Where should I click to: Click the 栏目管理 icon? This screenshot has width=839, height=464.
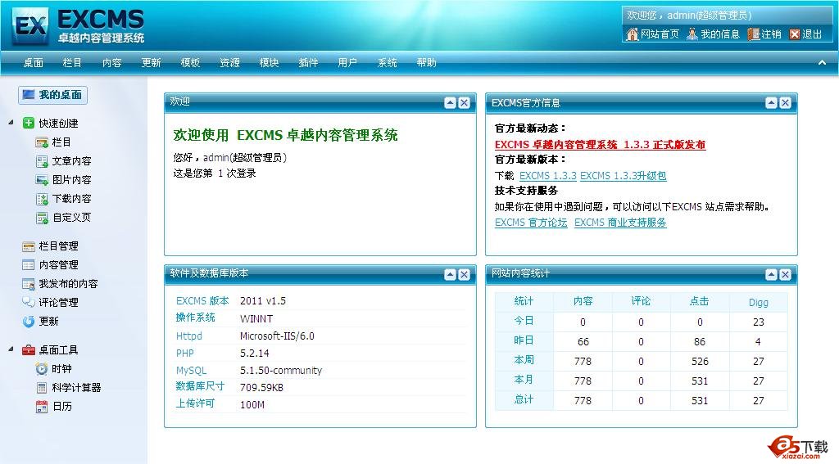[x=29, y=246]
